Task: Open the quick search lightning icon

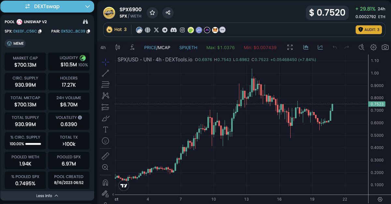Action: tap(361, 48)
